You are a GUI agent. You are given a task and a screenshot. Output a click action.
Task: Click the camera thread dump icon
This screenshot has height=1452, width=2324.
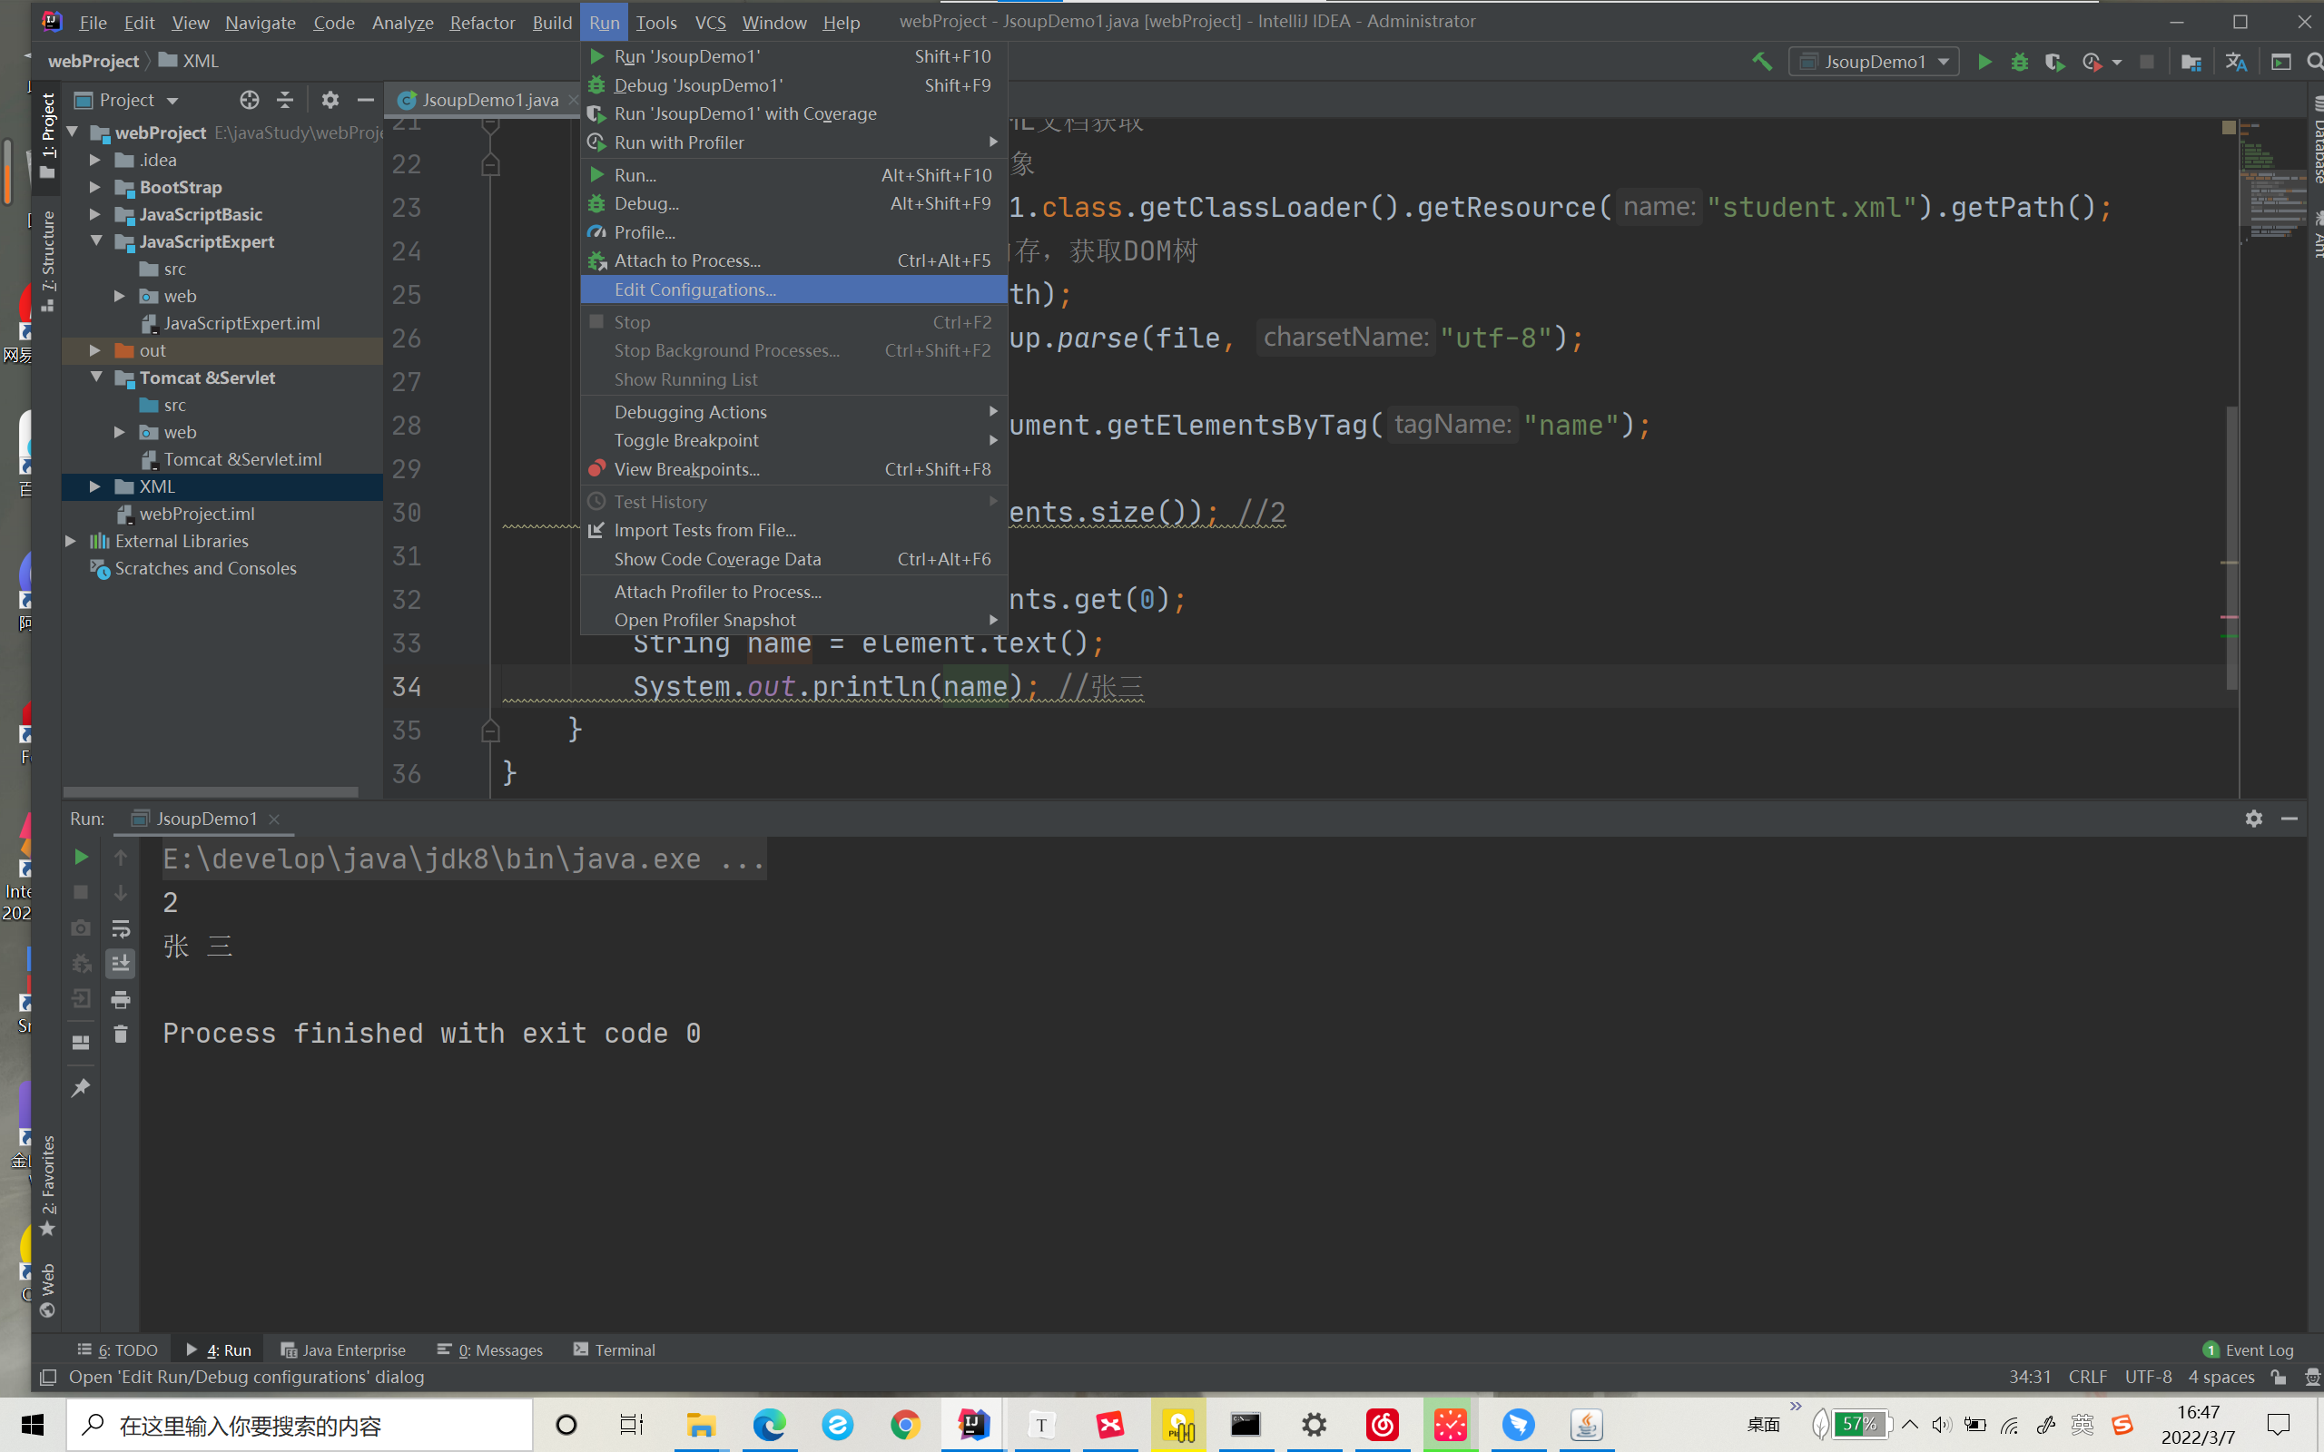(x=81, y=927)
